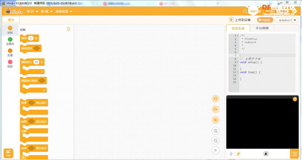302x160 pixels.
Task: Open settings gear in top bar
Action: 295,11
